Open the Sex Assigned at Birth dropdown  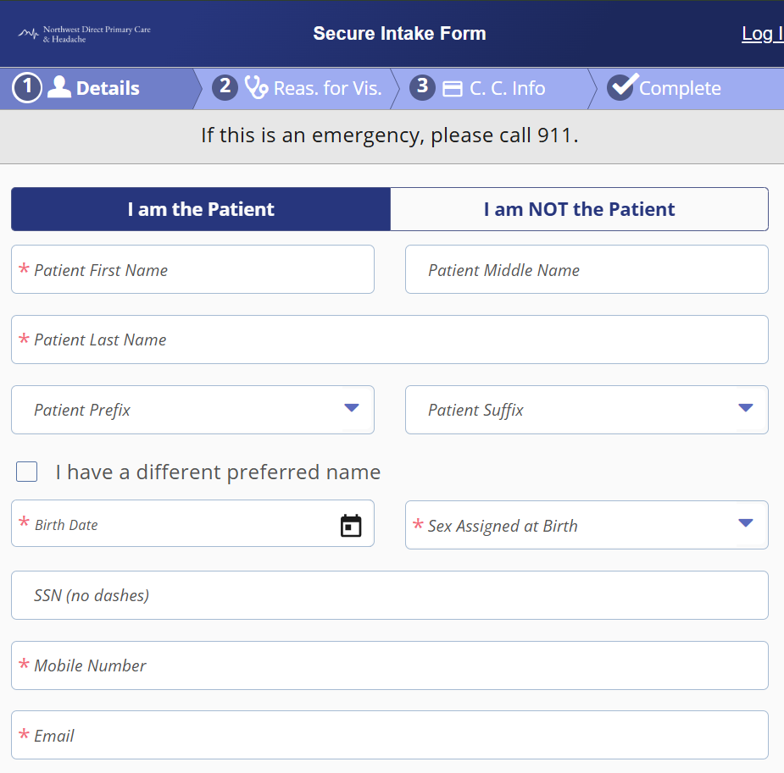[x=587, y=525]
